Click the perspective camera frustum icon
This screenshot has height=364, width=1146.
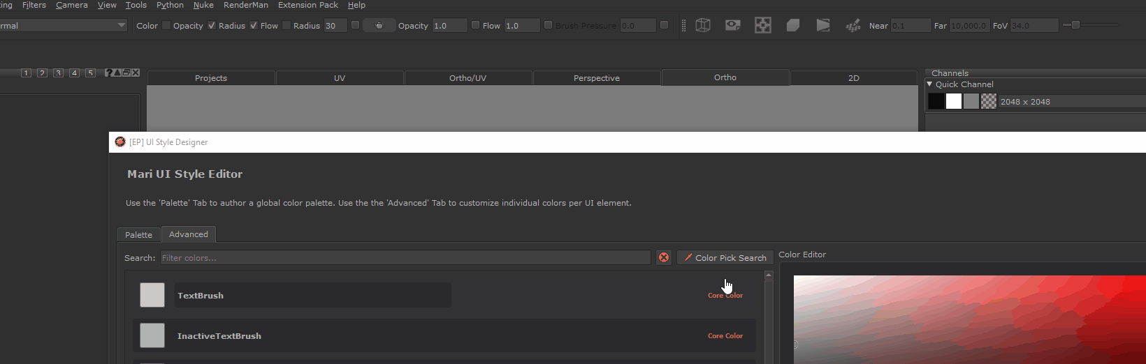(823, 25)
